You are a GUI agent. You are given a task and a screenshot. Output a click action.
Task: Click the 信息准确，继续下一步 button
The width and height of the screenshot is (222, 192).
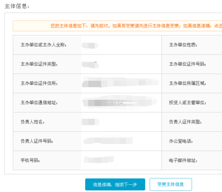point(115,184)
